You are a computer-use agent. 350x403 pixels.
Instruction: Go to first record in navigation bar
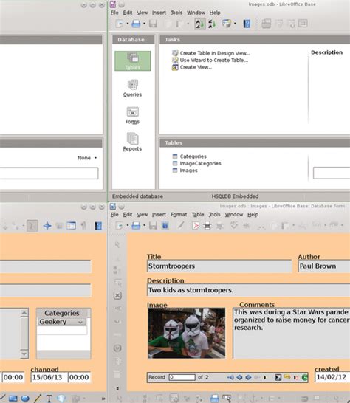(230, 377)
